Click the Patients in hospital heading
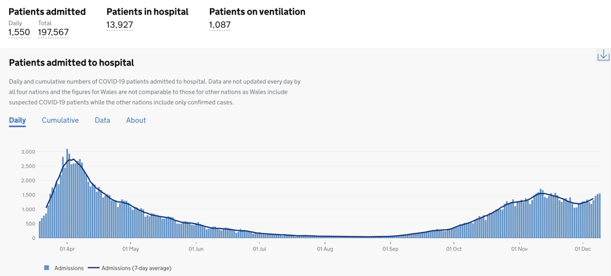The height and width of the screenshot is (276, 611). pyautogui.click(x=147, y=11)
